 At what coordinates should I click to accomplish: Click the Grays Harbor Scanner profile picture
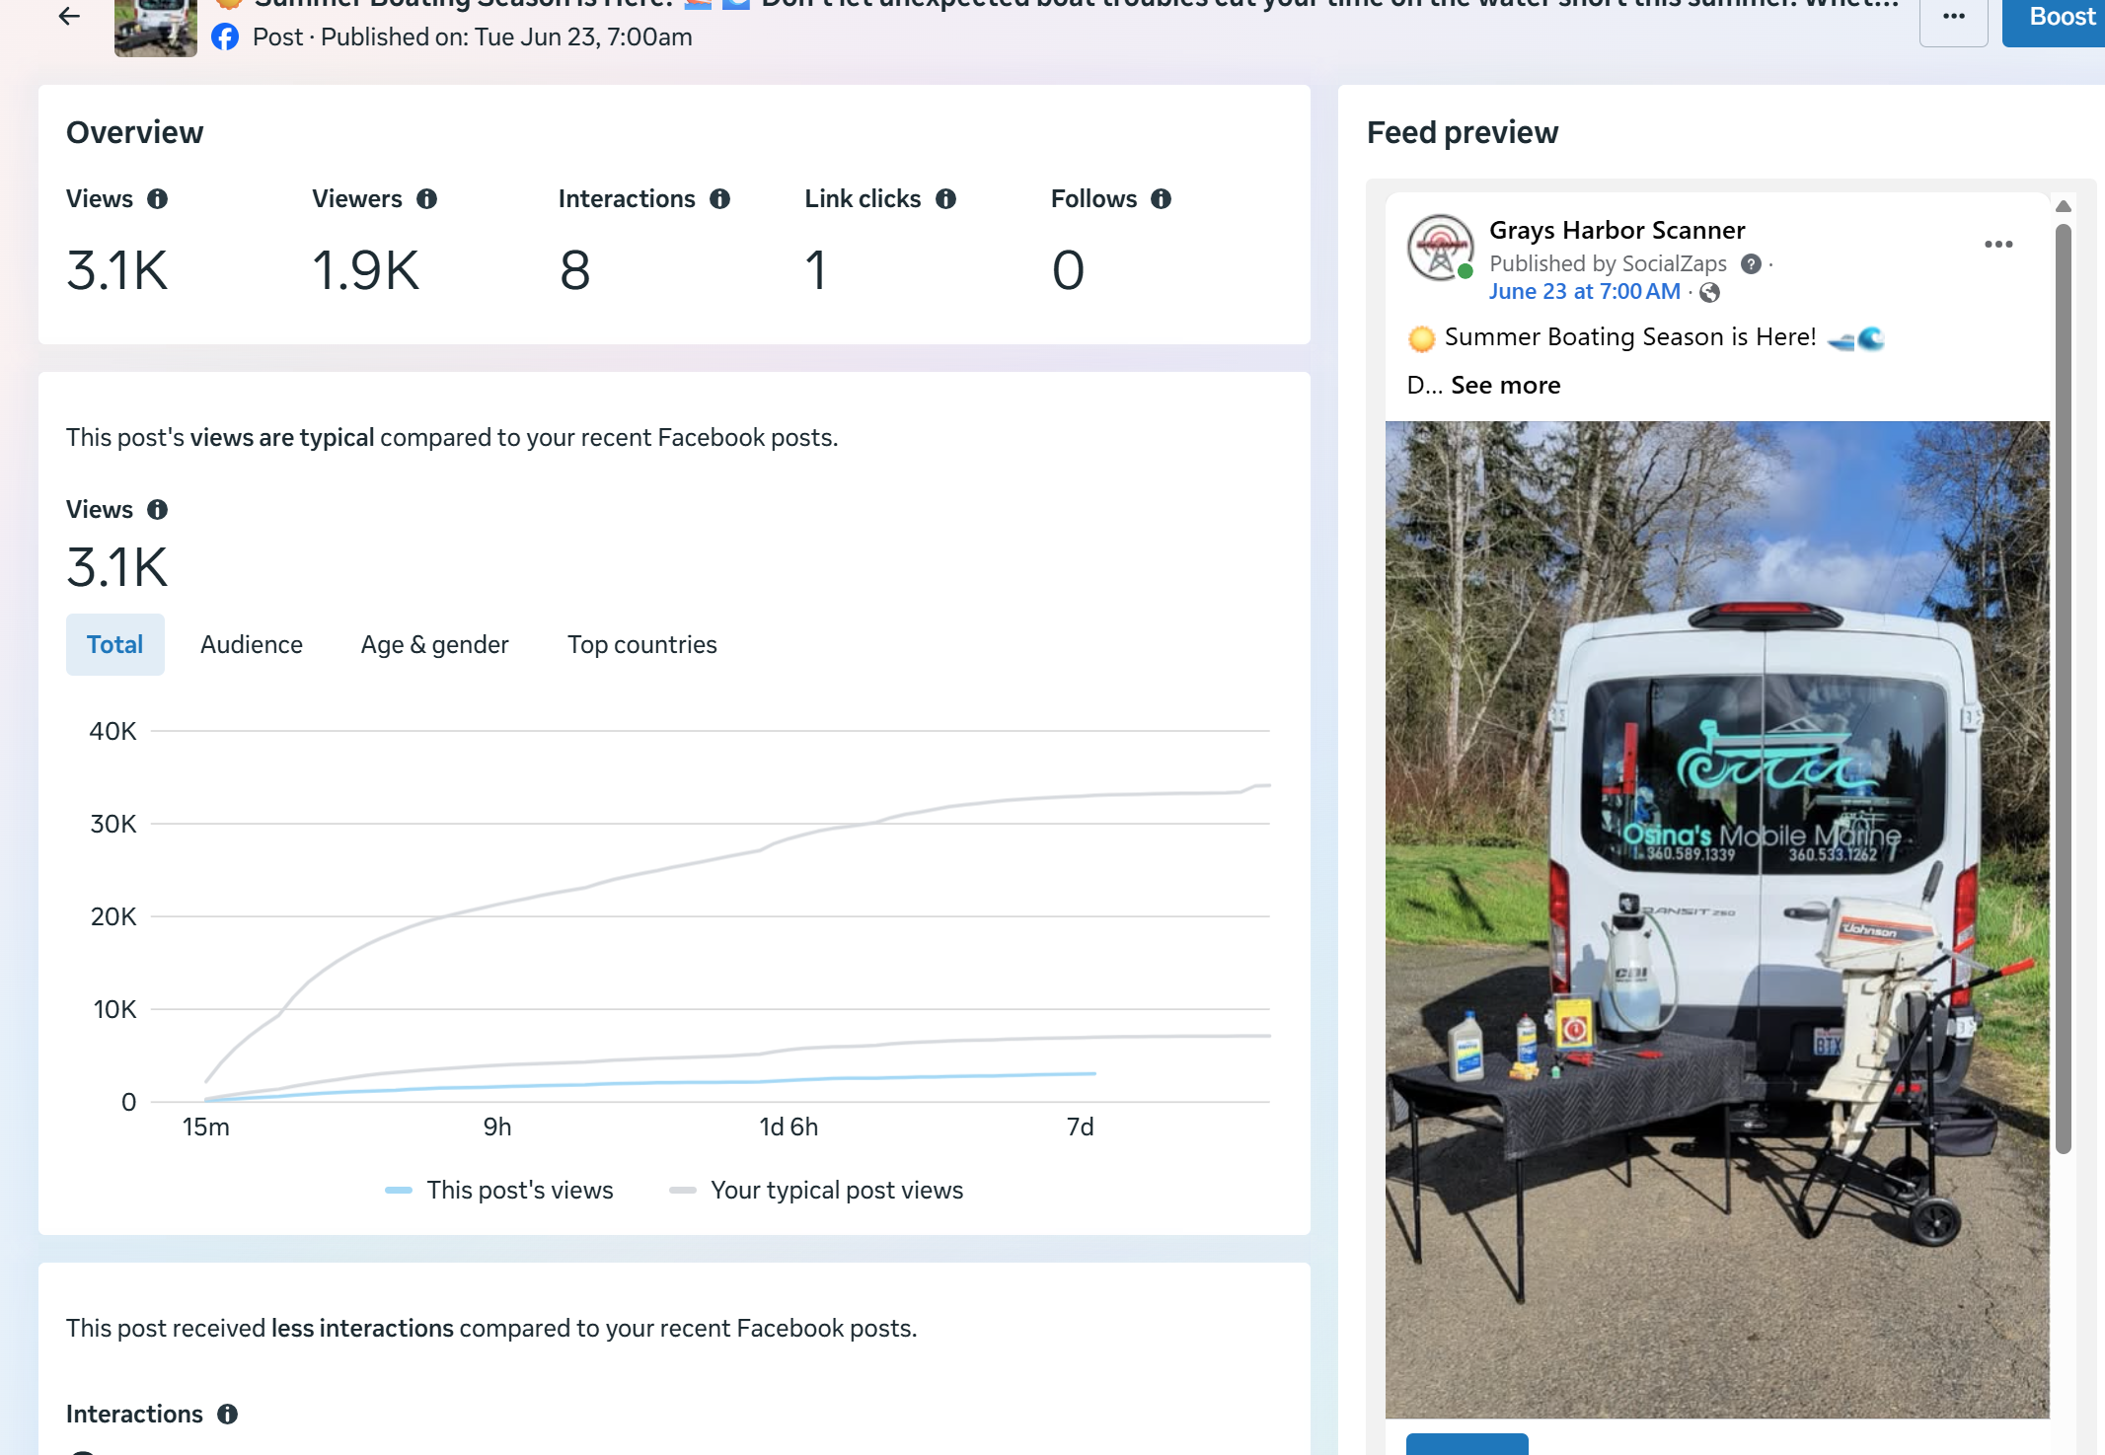(x=1441, y=247)
